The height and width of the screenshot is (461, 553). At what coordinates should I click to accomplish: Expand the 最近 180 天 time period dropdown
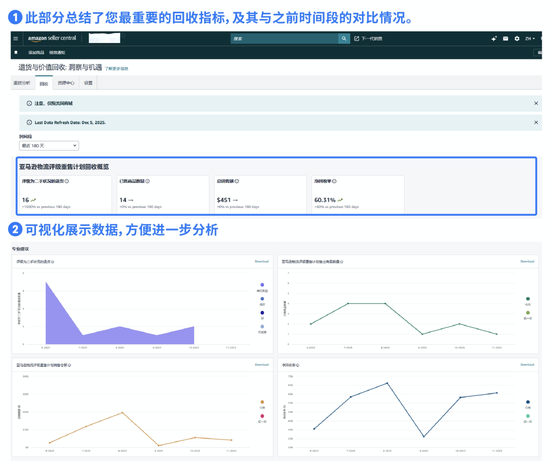click(49, 146)
